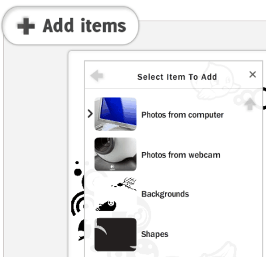Image resolution: width=266 pixels, height=257 pixels.
Task: Open the Add items menu
Action: pos(70,26)
